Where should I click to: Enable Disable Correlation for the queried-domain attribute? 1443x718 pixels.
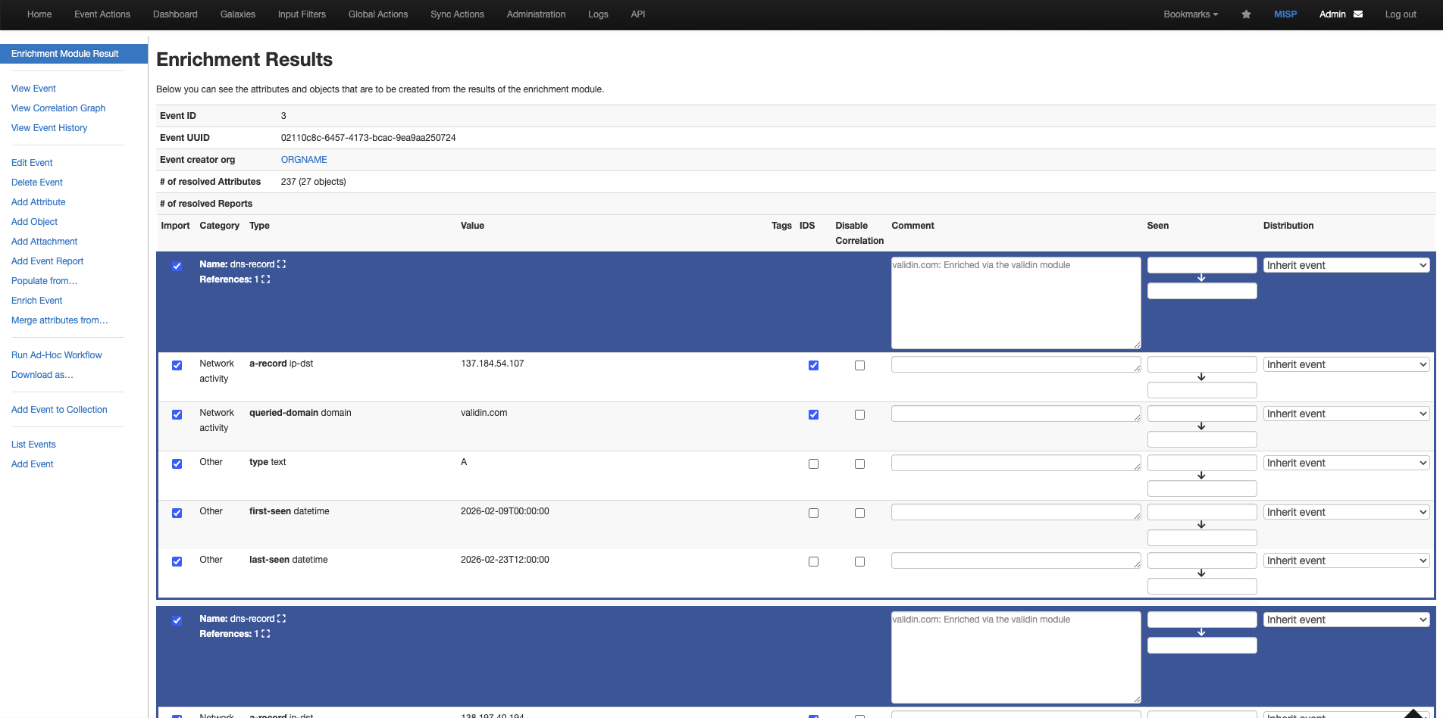click(x=859, y=414)
